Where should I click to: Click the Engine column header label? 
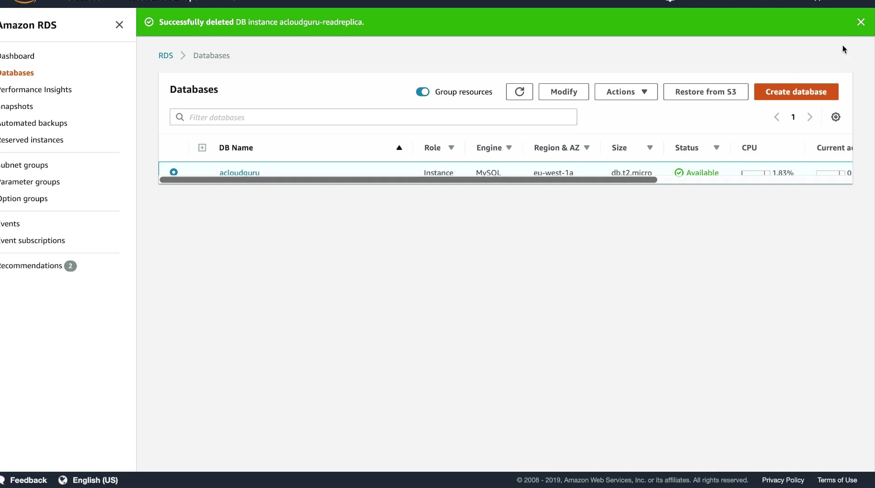coord(489,148)
